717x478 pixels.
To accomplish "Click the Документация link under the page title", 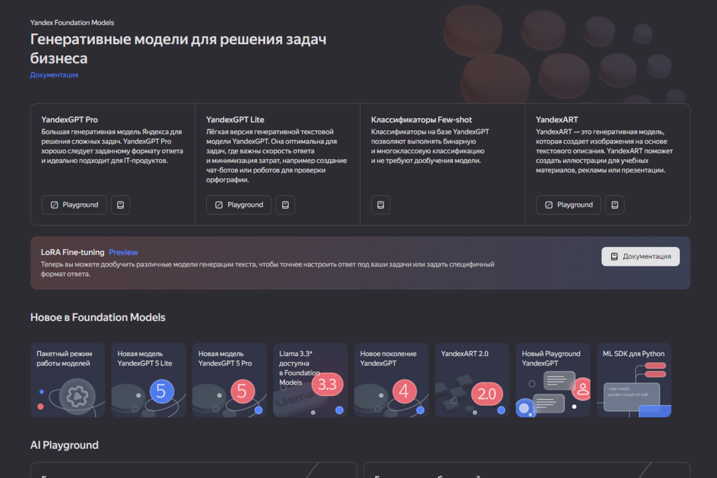I will pos(54,75).
